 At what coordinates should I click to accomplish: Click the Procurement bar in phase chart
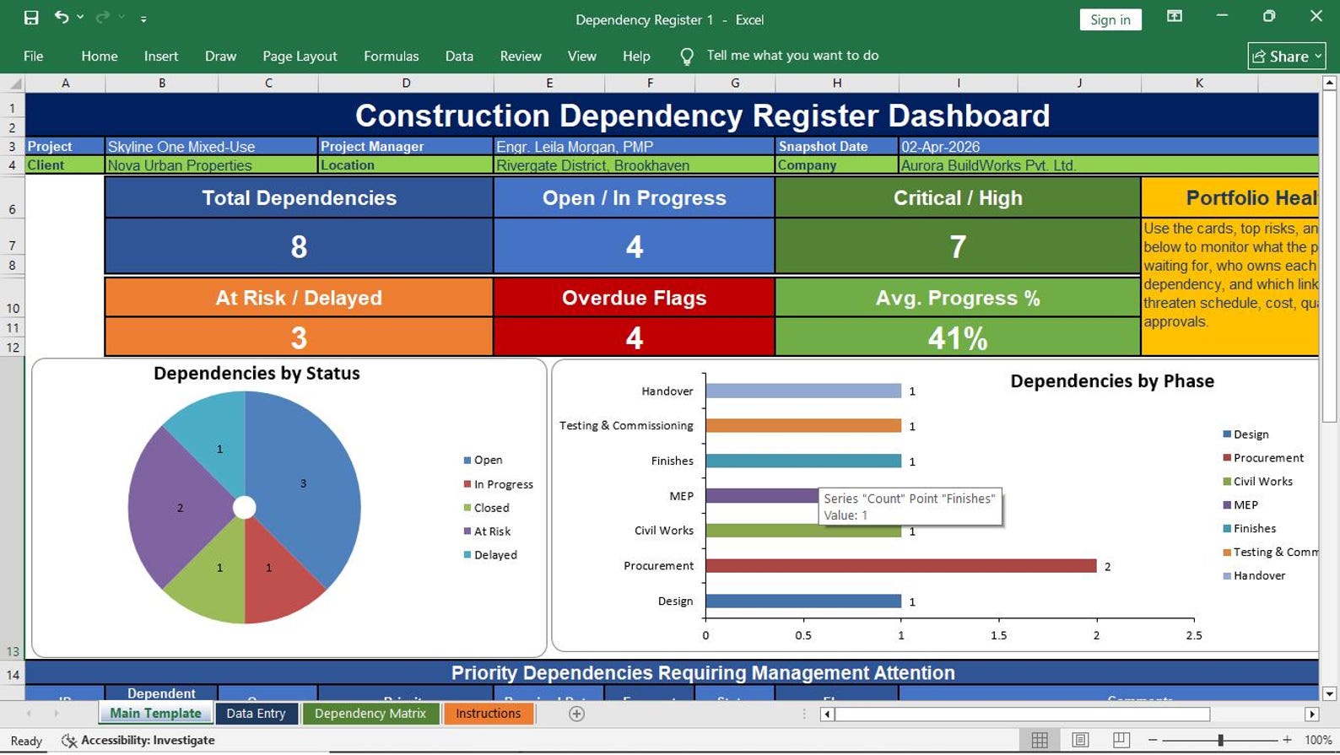pyautogui.click(x=900, y=566)
